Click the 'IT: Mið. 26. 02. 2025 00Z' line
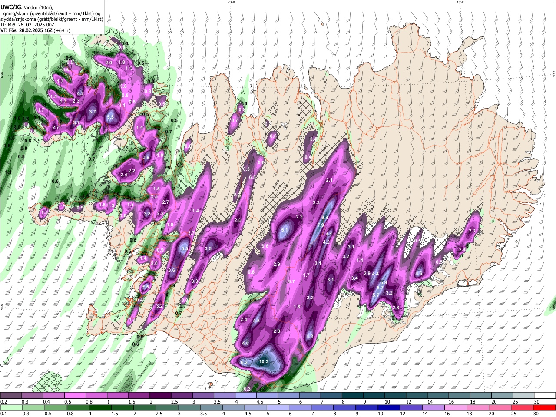The width and height of the screenshot is (556, 417). [27, 25]
